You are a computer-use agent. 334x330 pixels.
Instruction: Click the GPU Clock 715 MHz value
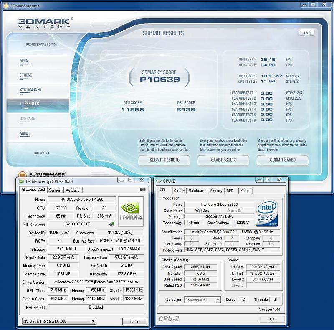[x=58, y=290]
